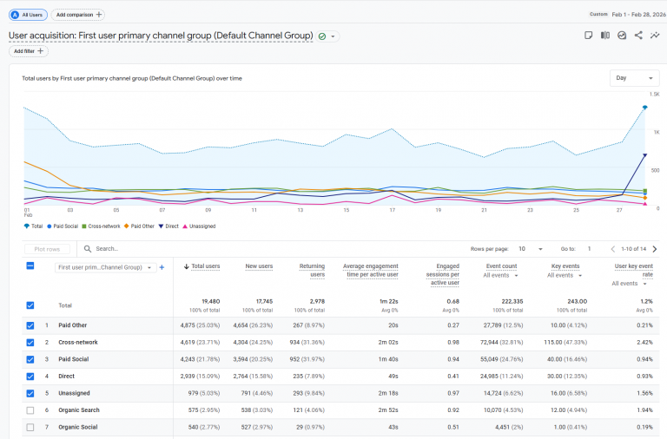Click the Add filter button

[x=29, y=51]
